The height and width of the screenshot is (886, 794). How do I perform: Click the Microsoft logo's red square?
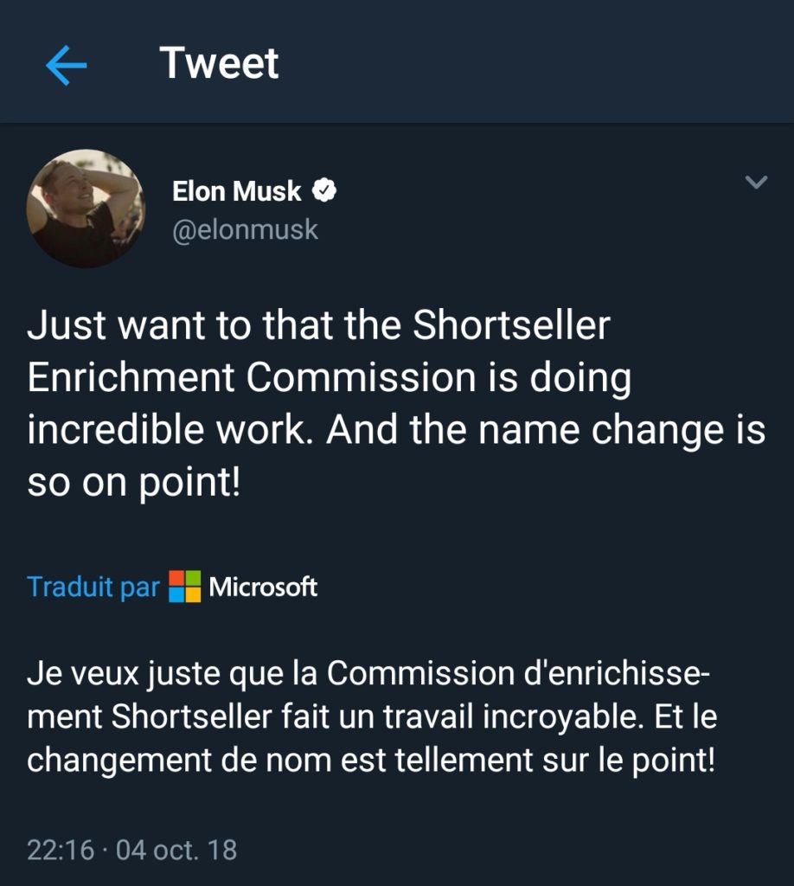pos(176,578)
